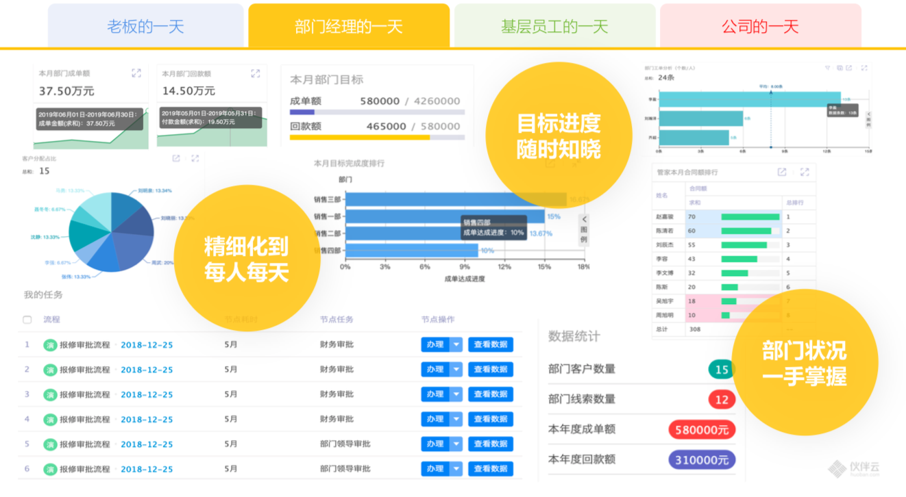
Task: Click 查看数据 button in task row 3
Action: click(x=491, y=394)
